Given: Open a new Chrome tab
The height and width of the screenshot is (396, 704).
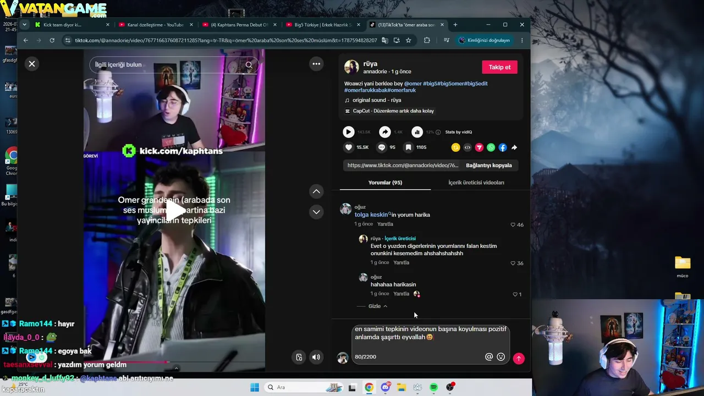Looking at the screenshot, I should coord(455,25).
